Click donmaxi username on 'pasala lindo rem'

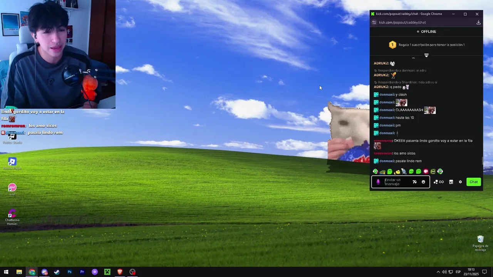[387, 161]
